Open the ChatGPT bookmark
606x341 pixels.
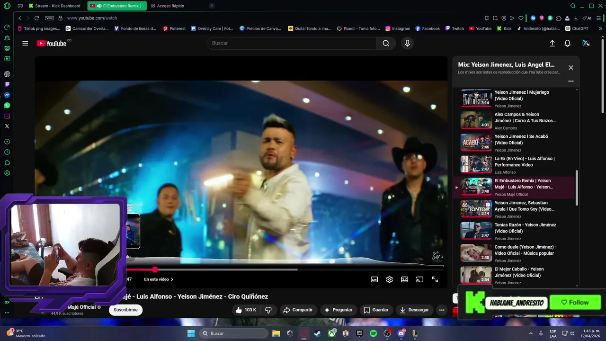click(577, 28)
